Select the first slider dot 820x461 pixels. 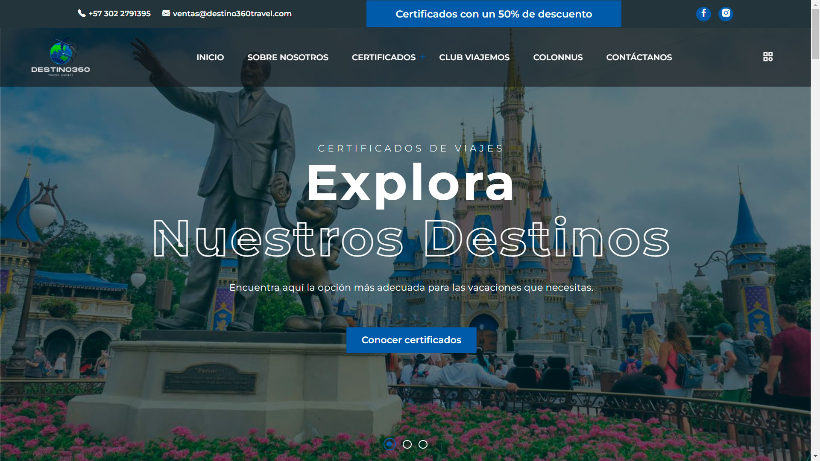389,444
